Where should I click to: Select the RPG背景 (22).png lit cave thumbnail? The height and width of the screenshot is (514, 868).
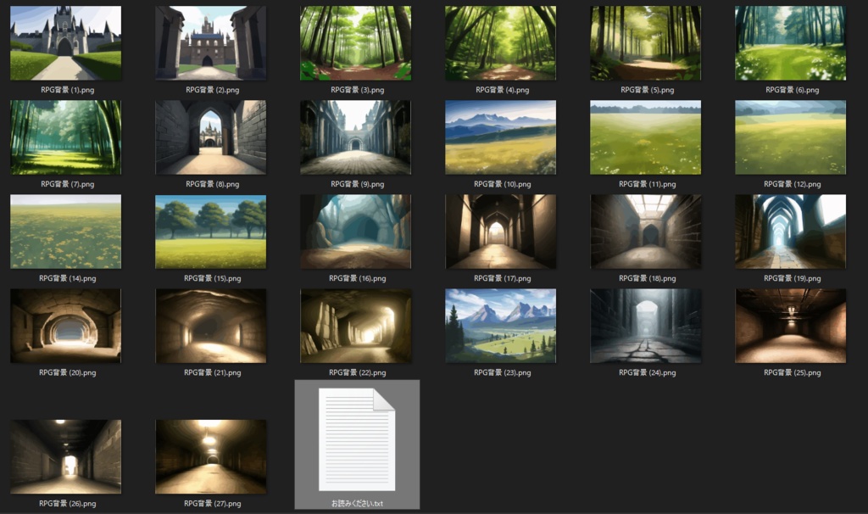[355, 326]
